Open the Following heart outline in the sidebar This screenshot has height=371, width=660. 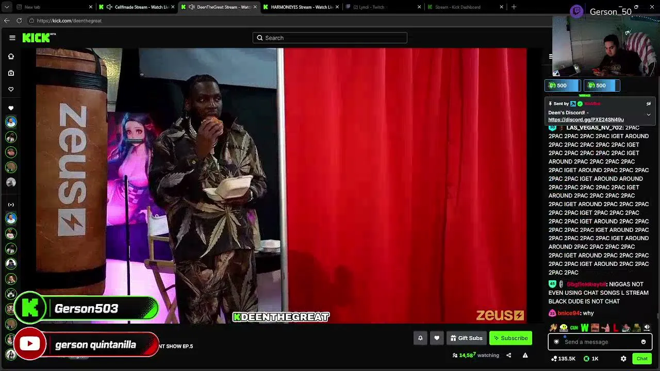pyautogui.click(x=11, y=89)
